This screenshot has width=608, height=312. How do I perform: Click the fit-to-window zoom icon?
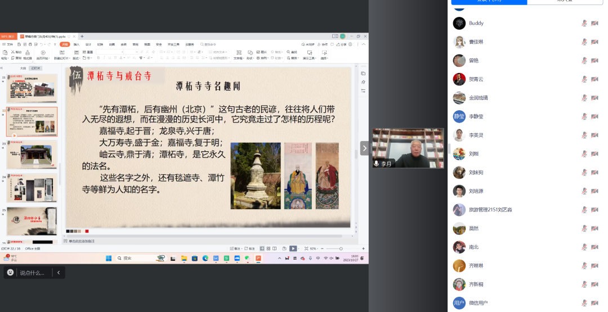point(306,248)
